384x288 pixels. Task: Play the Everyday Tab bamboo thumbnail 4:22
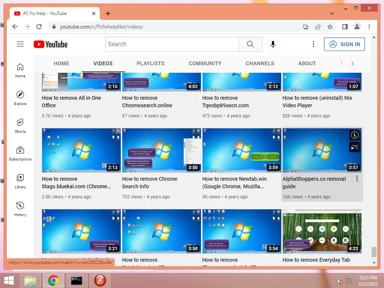(x=322, y=231)
